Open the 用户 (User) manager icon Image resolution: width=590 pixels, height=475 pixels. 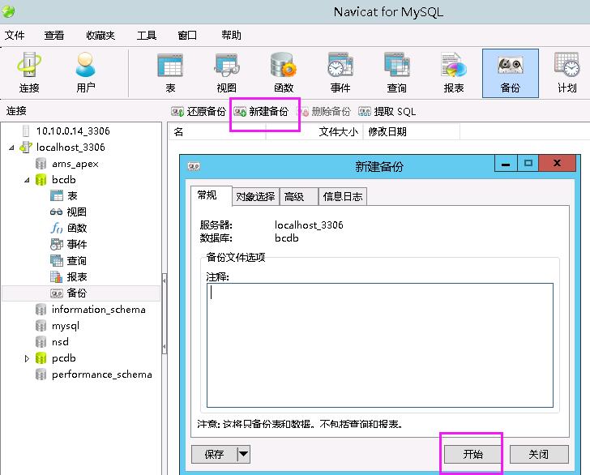click(85, 72)
